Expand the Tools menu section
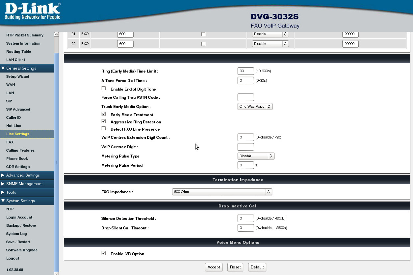Screen dimensions: 413x275 (x=11, y=192)
